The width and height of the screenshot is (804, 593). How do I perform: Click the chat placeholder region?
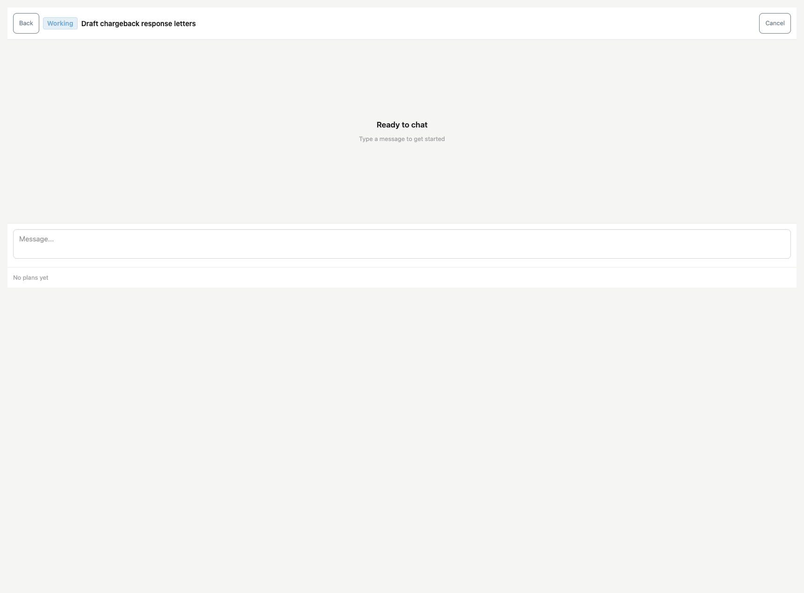[x=402, y=131]
